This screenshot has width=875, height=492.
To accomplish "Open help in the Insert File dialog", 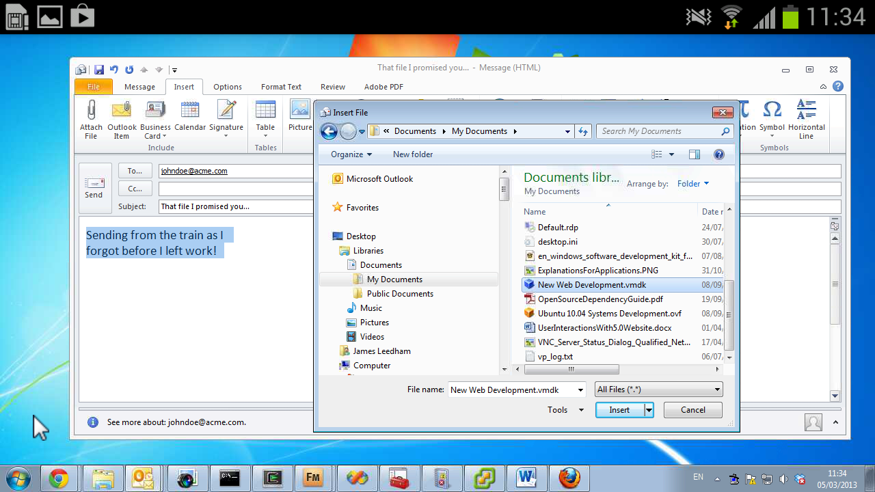I will point(718,154).
